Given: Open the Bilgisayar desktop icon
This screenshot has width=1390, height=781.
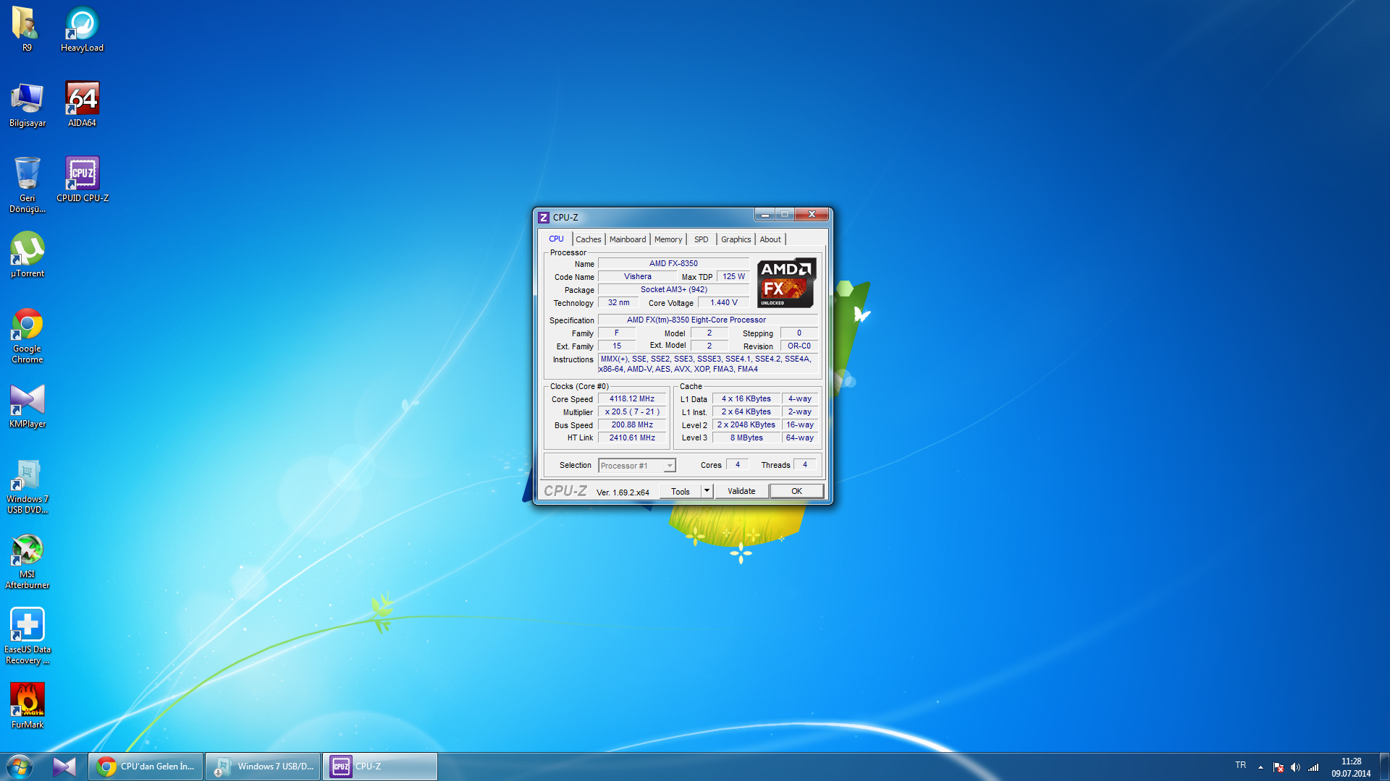Looking at the screenshot, I should tap(27, 104).
